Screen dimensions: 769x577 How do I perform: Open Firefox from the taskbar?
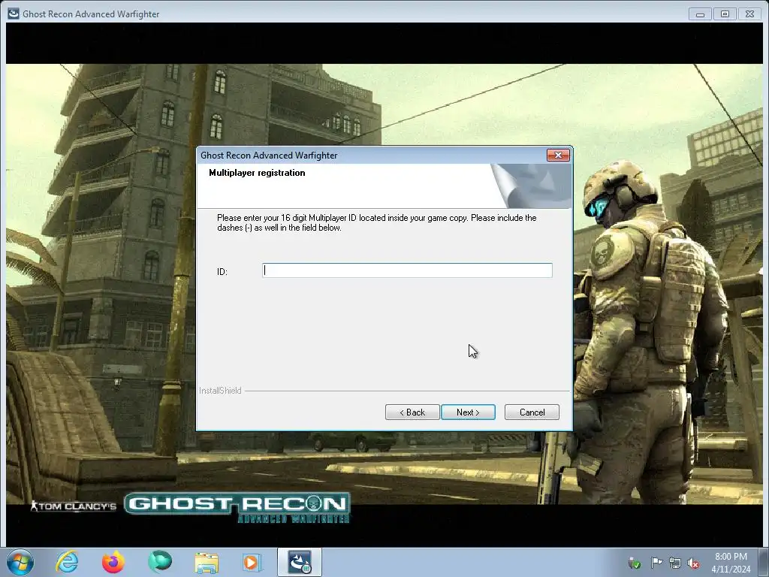pyautogui.click(x=113, y=562)
